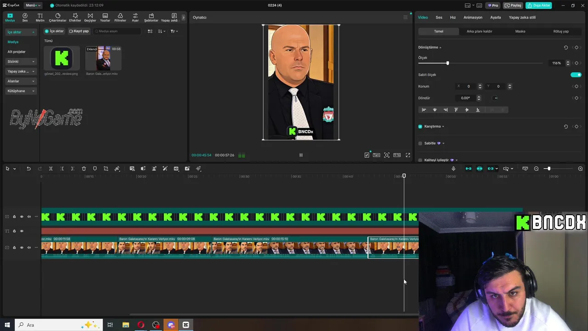Toggle auto snapping in timeline toolbar
The height and width of the screenshot is (331, 588).
coord(480,169)
